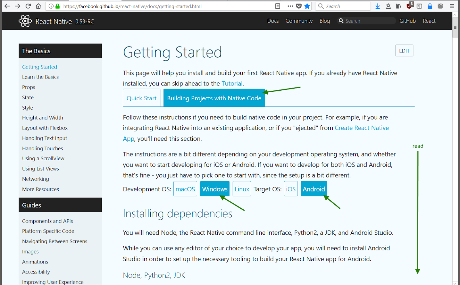Click the page vertical scrollbar thumb

pos(455,28)
